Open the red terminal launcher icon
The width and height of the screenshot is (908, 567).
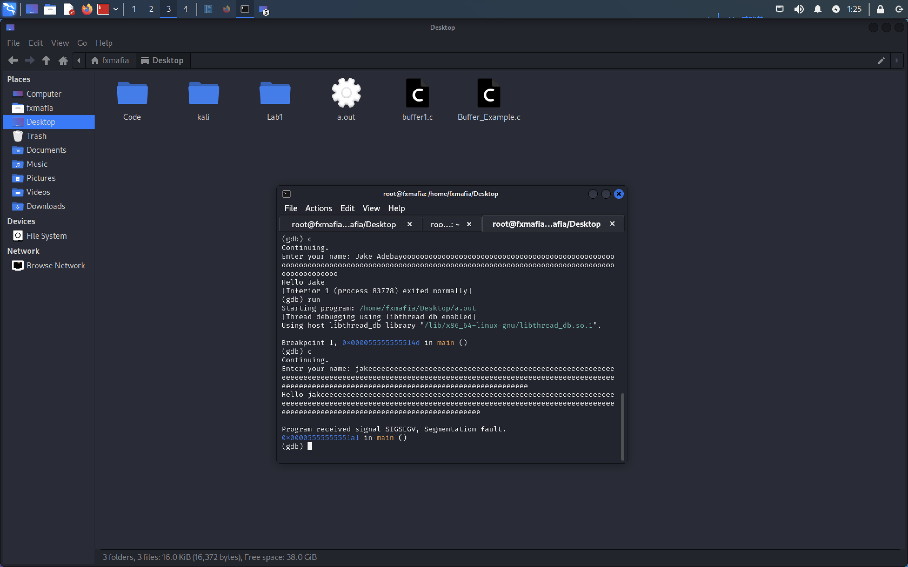[x=103, y=9]
